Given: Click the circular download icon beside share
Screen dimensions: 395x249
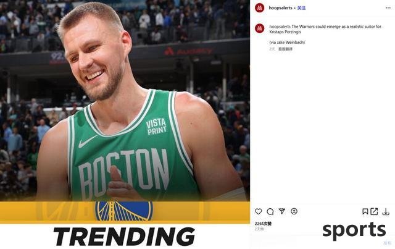Looking at the screenshot, I should pos(294,211).
